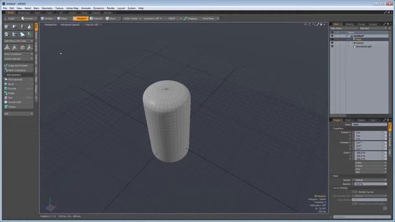Switch to Materials selection mode
Image resolution: width=395 pixels, height=222 pixels.
pos(96,18)
